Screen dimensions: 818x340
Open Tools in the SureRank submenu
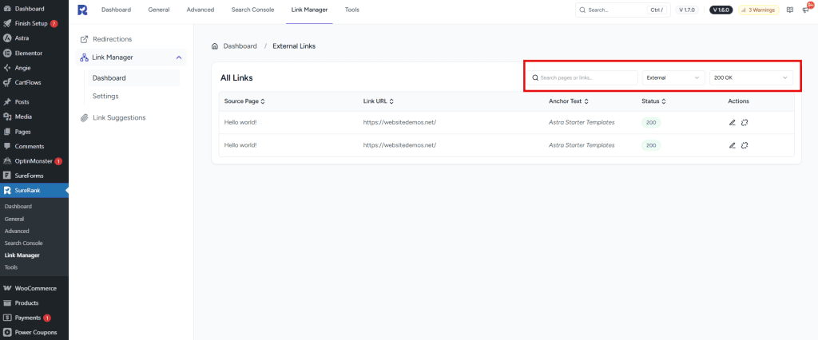point(11,267)
